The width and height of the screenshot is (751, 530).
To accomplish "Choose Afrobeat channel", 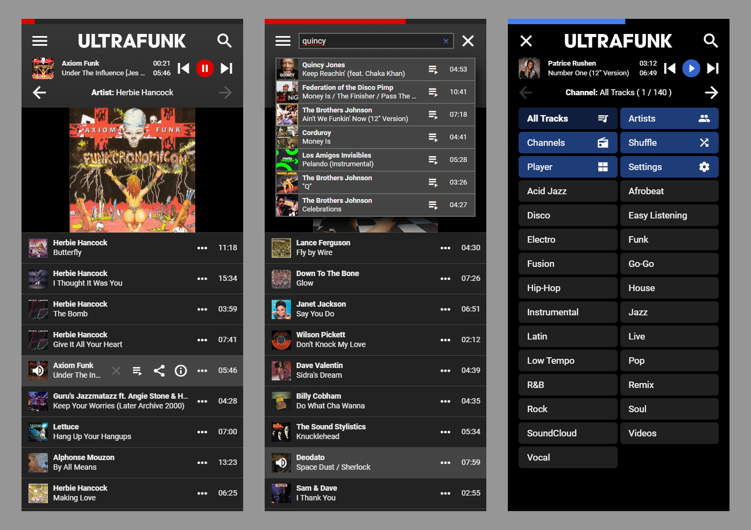I will (x=669, y=191).
